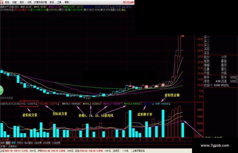Screen dimensions: 238x153
Task: Click the 2010年 timeline label
Action: click(x=5, y=139)
